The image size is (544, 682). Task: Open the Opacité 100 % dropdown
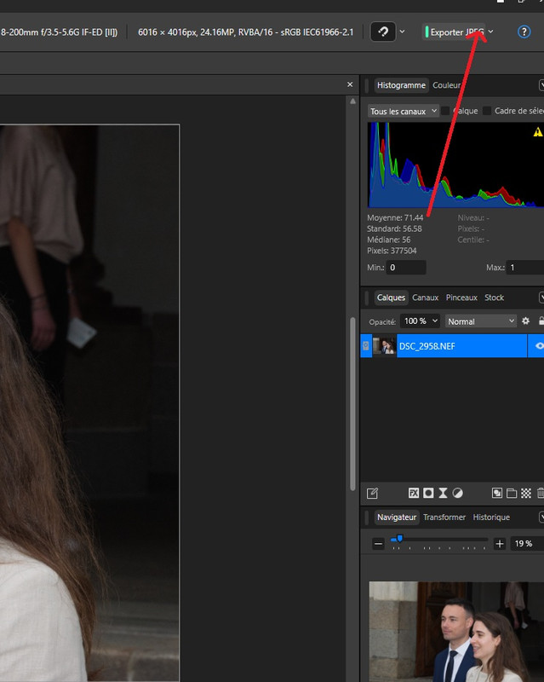pos(420,321)
